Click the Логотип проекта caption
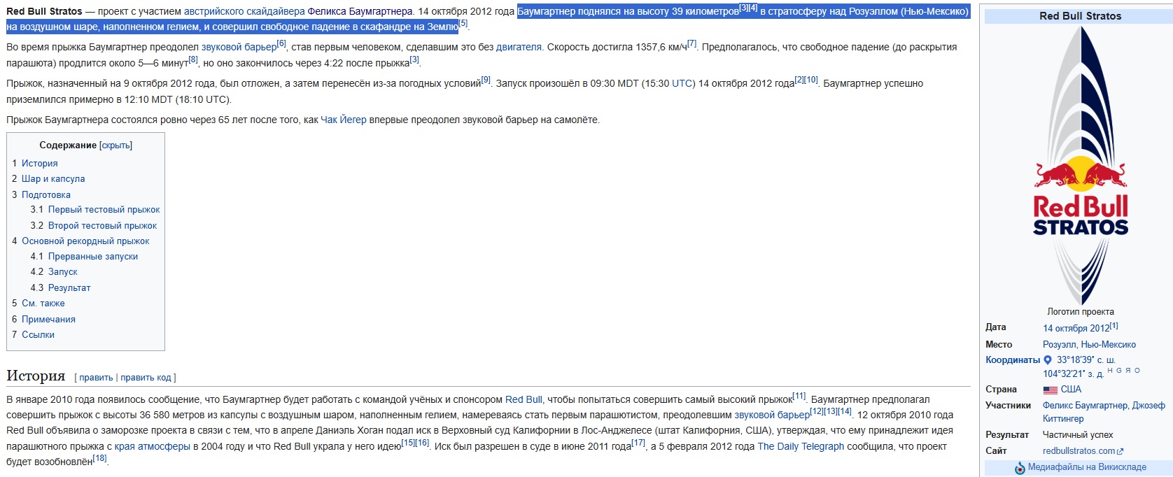Viewport: 1173px width, 477px height. [1081, 312]
